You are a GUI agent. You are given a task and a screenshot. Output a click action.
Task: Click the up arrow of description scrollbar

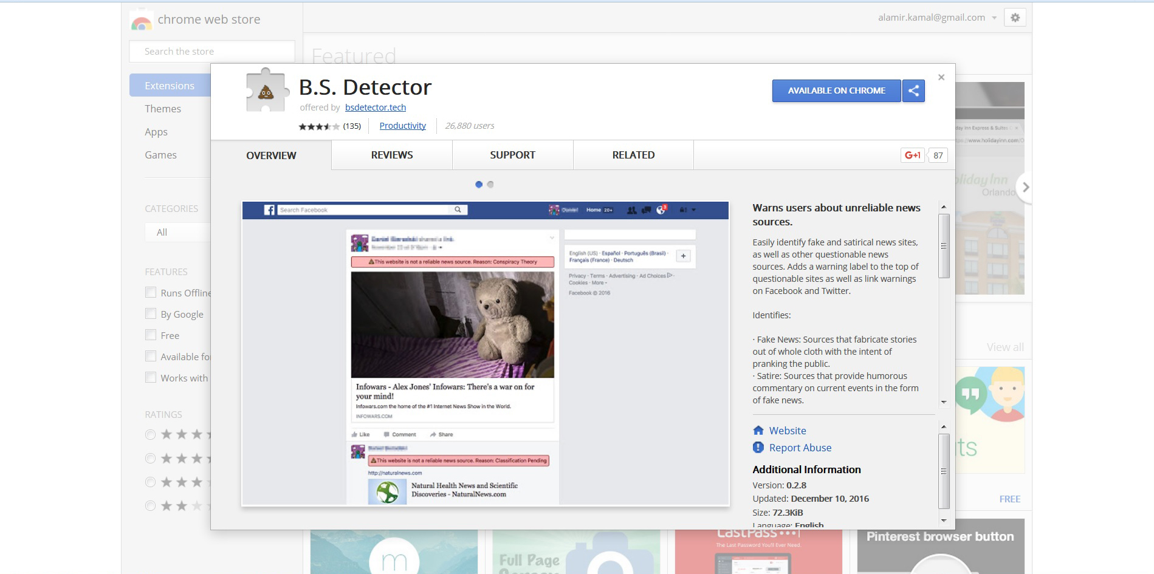(944, 207)
